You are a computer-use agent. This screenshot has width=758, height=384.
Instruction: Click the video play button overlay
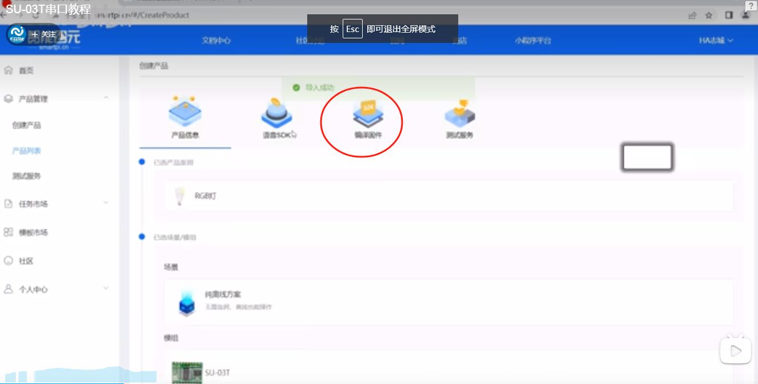(735, 350)
